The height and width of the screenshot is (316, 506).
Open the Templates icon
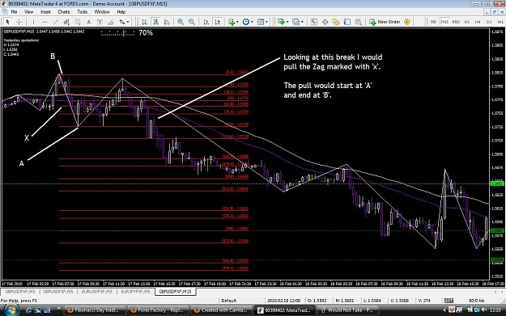[x=261, y=22]
